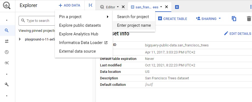Expand the playground-s-11 project tree
The height and width of the screenshot is (102, 252).
pos(20,39)
